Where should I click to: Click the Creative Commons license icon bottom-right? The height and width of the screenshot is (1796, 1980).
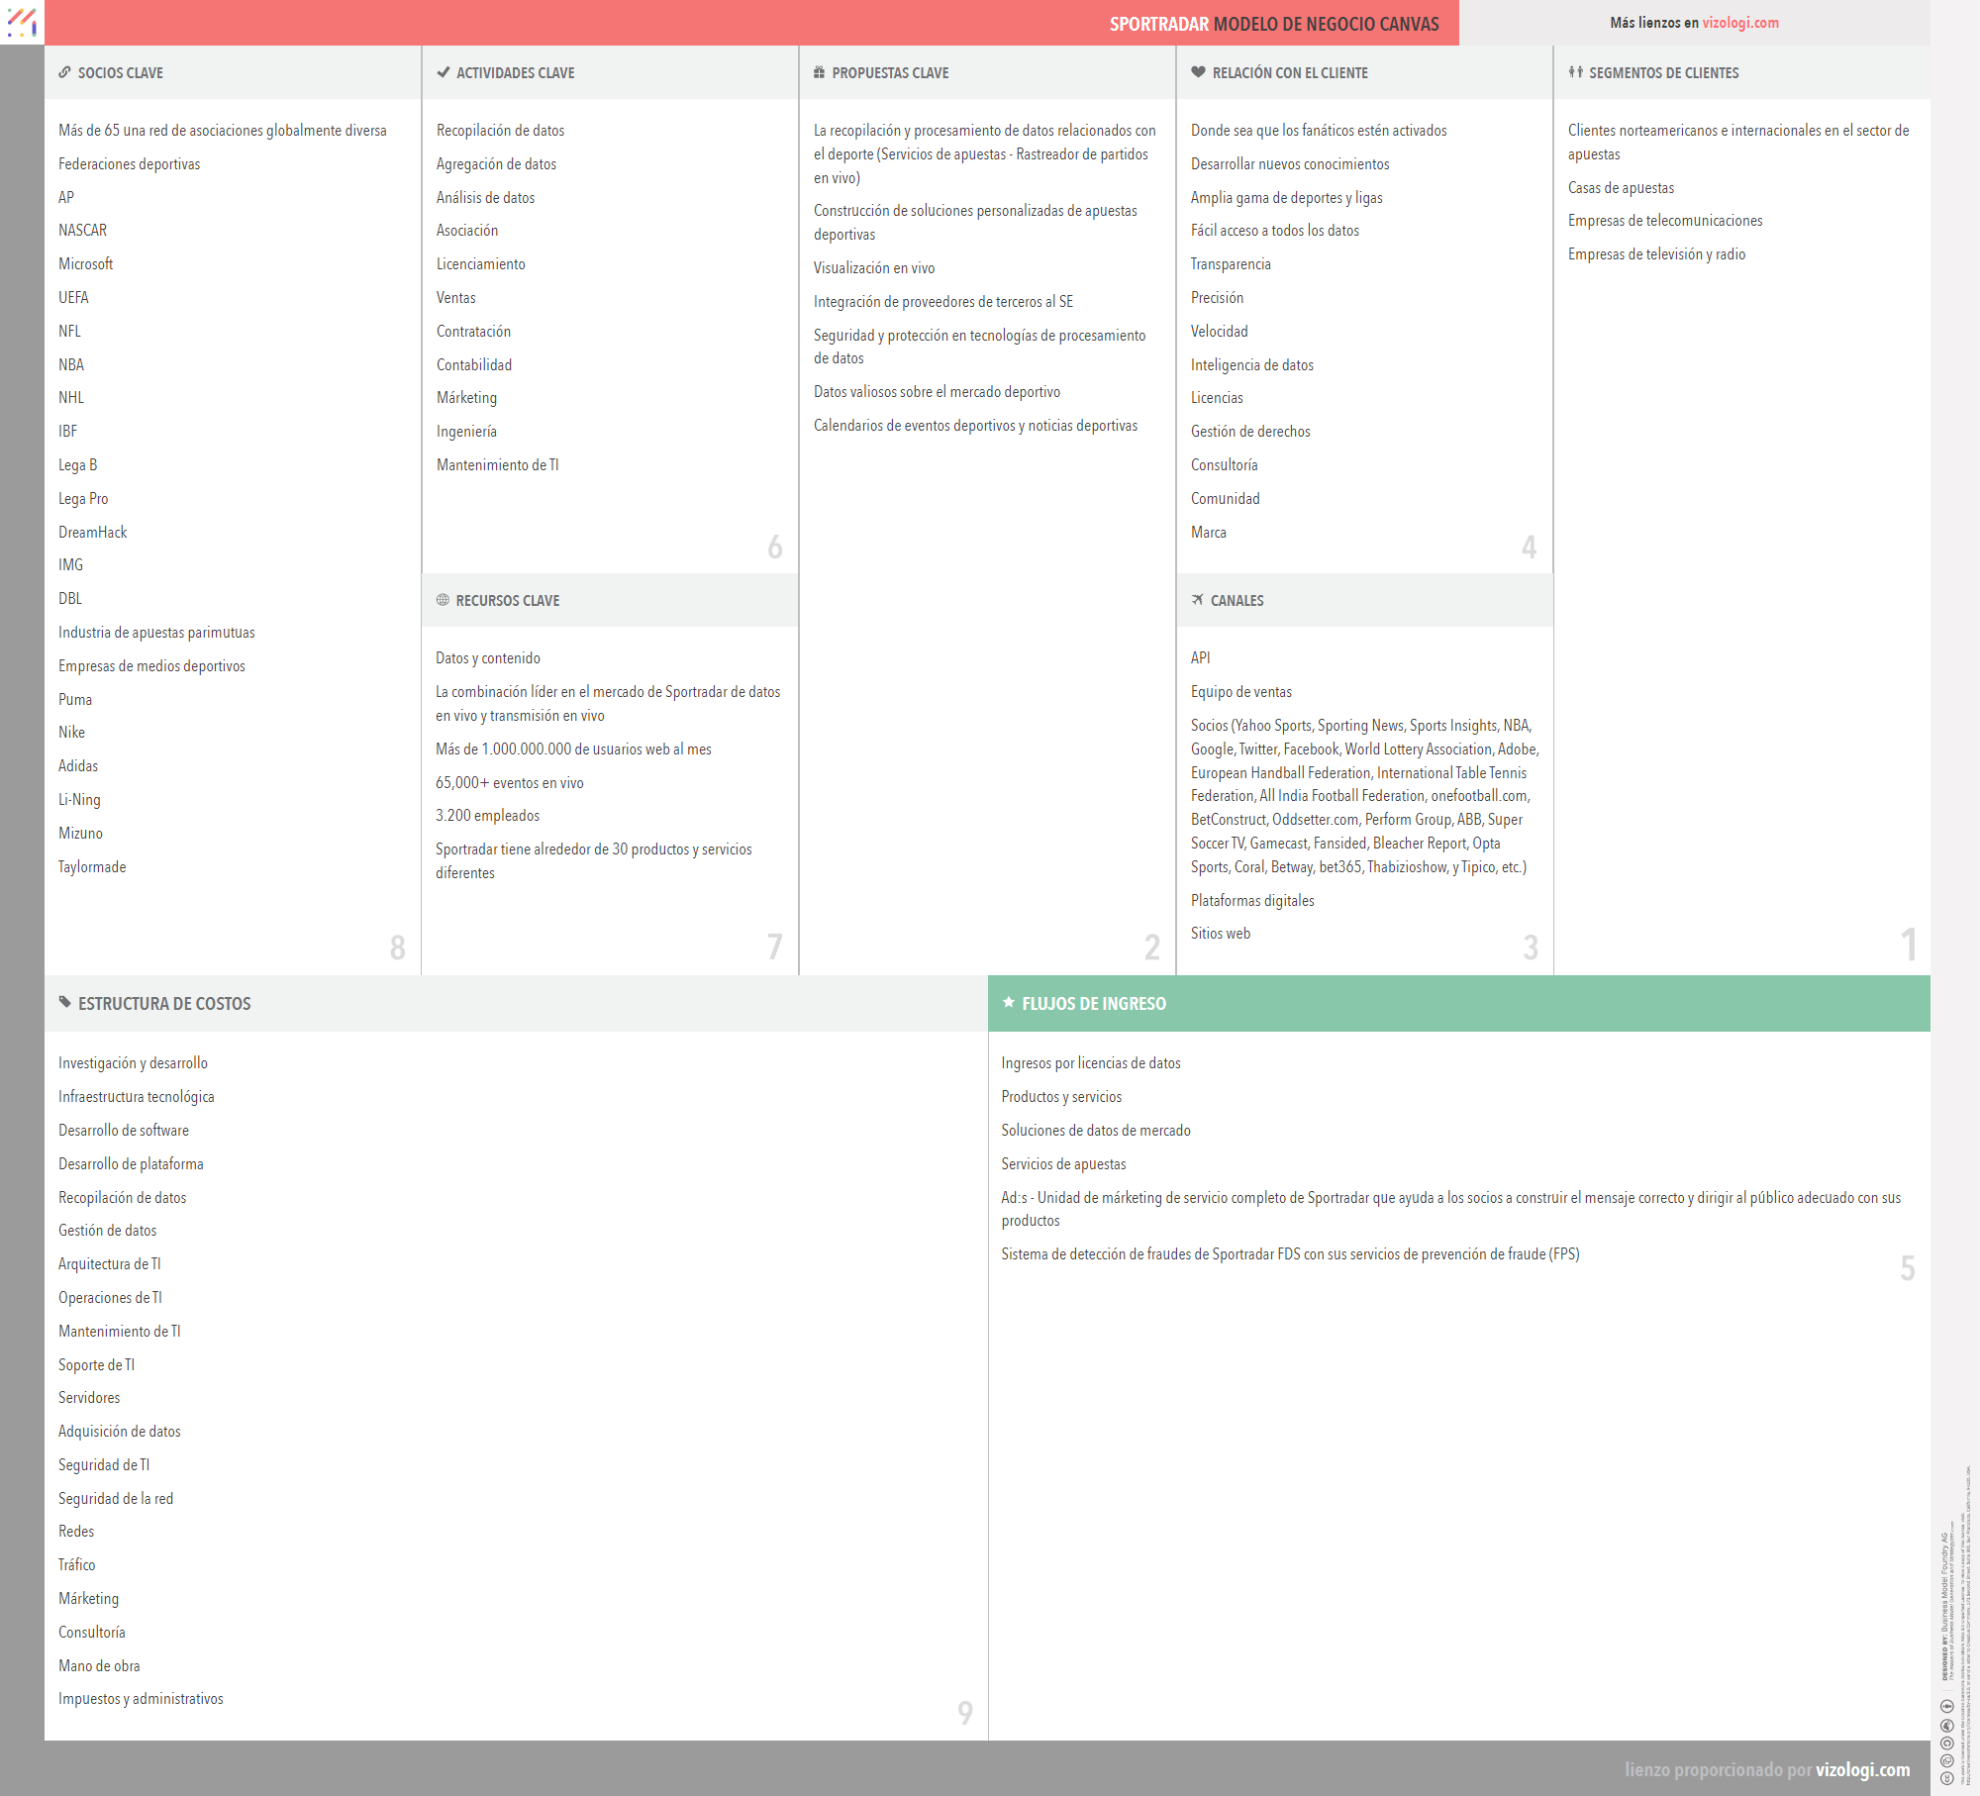[x=1946, y=1778]
